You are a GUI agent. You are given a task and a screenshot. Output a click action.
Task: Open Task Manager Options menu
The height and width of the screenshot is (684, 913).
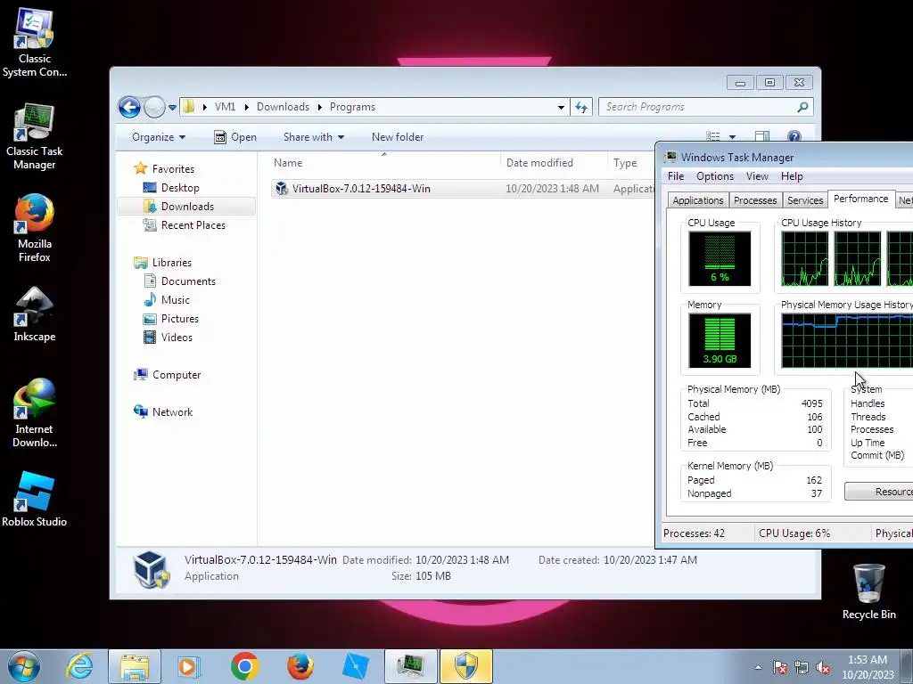coord(715,176)
